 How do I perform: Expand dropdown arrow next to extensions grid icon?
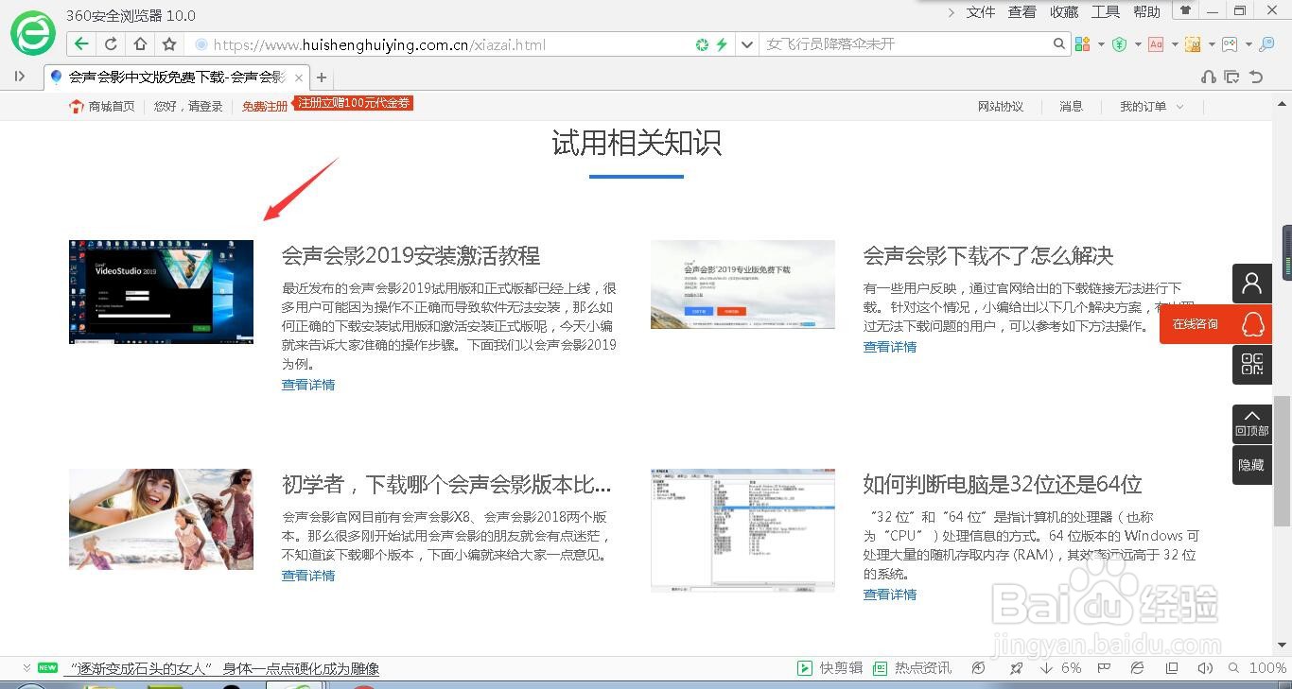[x=1101, y=44]
